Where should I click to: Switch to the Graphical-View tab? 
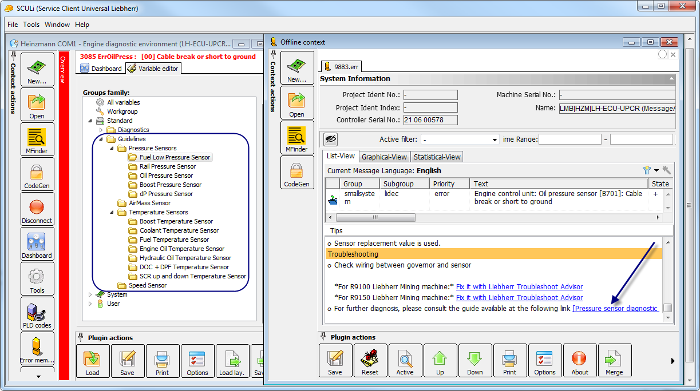384,157
